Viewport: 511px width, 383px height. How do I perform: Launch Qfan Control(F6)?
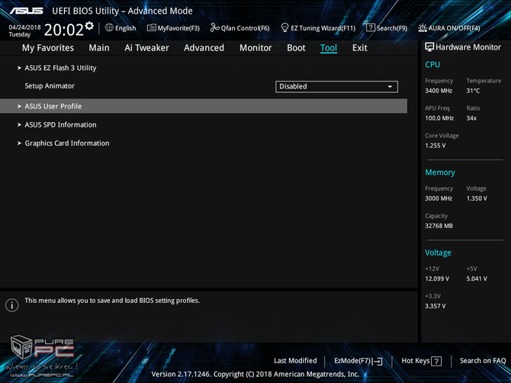point(239,28)
